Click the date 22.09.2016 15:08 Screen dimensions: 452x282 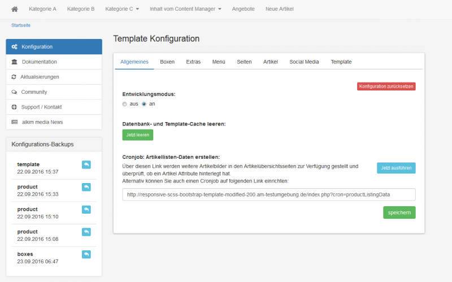[x=38, y=239]
